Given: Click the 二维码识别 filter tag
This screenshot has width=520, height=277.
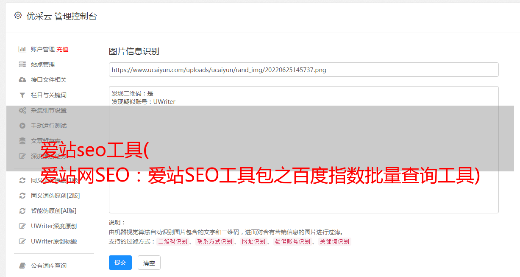Looking at the screenshot, I should 172,241.
